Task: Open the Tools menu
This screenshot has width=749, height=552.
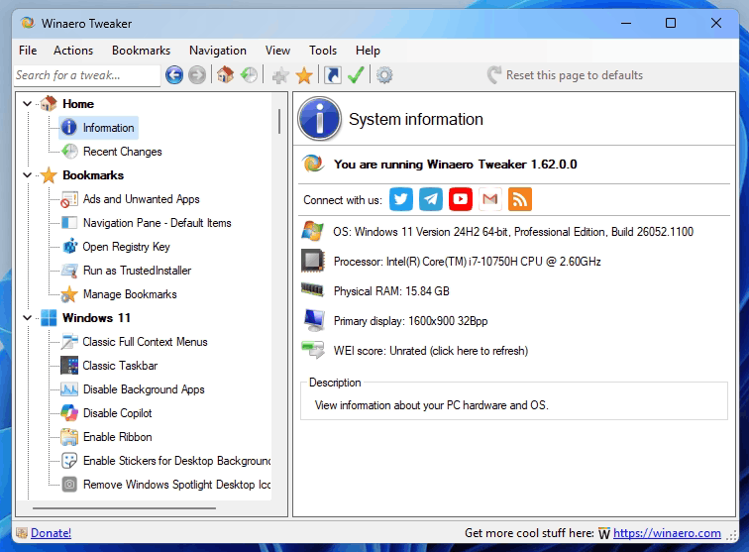Action: (322, 51)
